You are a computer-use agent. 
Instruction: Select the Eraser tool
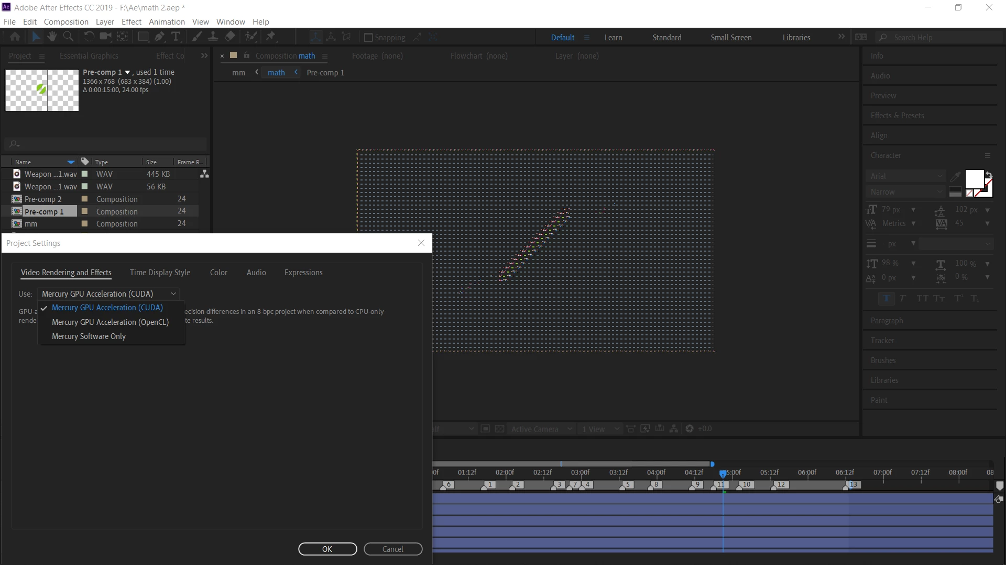click(x=230, y=37)
